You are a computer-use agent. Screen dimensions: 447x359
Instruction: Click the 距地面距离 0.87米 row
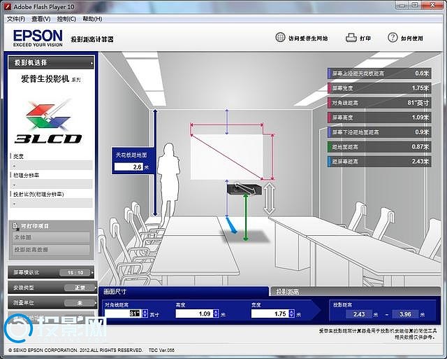tap(379, 147)
